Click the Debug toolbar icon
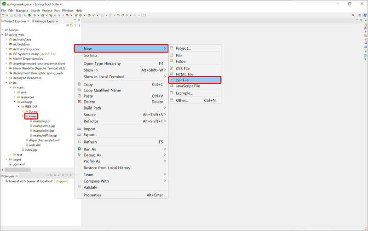The image size is (368, 231). pos(34,15)
